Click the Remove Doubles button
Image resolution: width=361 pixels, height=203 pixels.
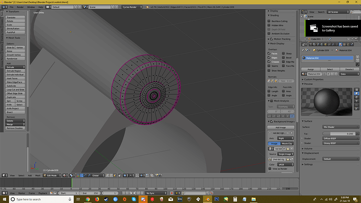click(15, 128)
